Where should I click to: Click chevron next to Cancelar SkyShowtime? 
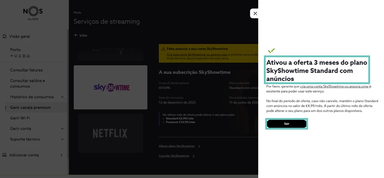pyautogui.click(x=193, y=156)
